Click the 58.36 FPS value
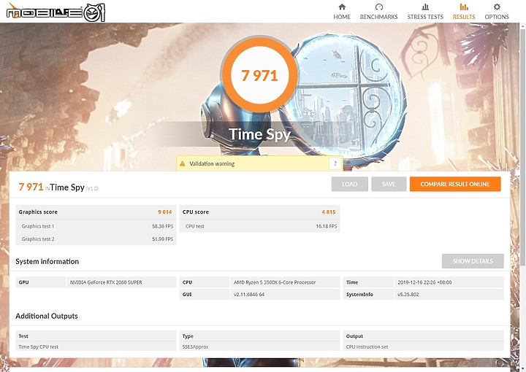The width and height of the screenshot is (526, 372). click(162, 226)
